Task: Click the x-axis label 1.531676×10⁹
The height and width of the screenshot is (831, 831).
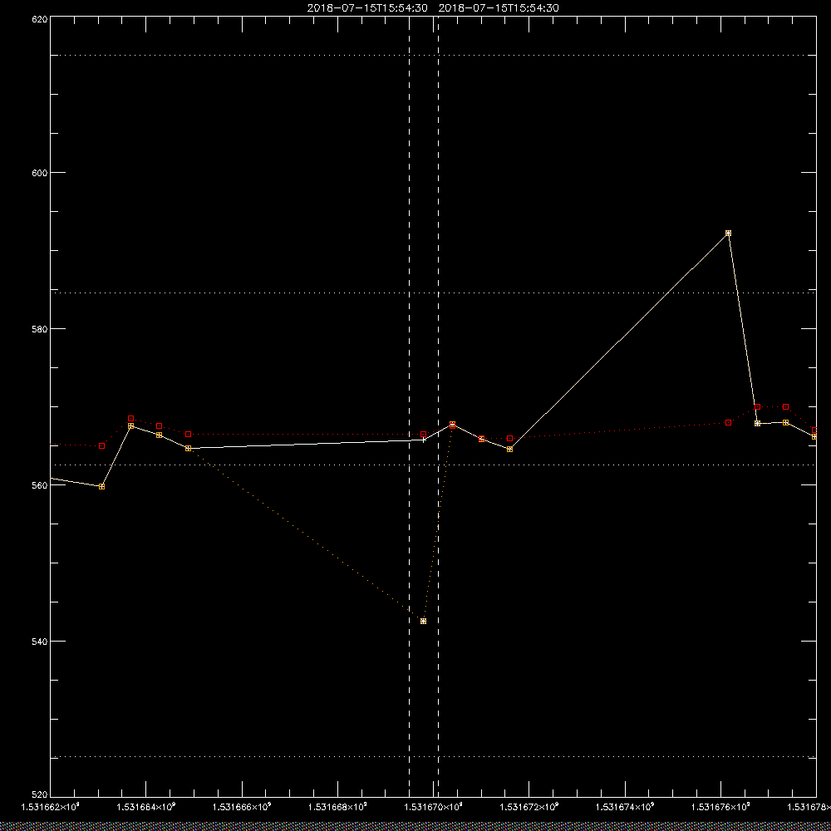Action: tap(721, 807)
